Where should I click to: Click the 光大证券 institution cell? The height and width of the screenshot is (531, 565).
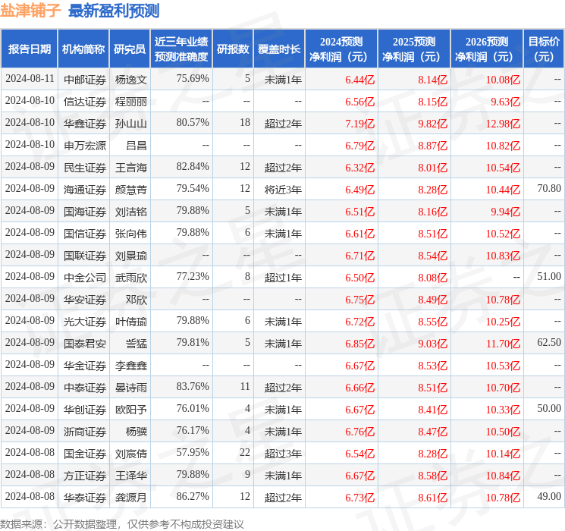point(85,322)
